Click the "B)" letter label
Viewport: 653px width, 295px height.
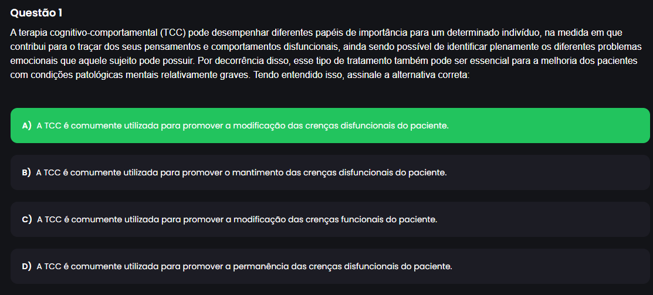(x=26, y=172)
